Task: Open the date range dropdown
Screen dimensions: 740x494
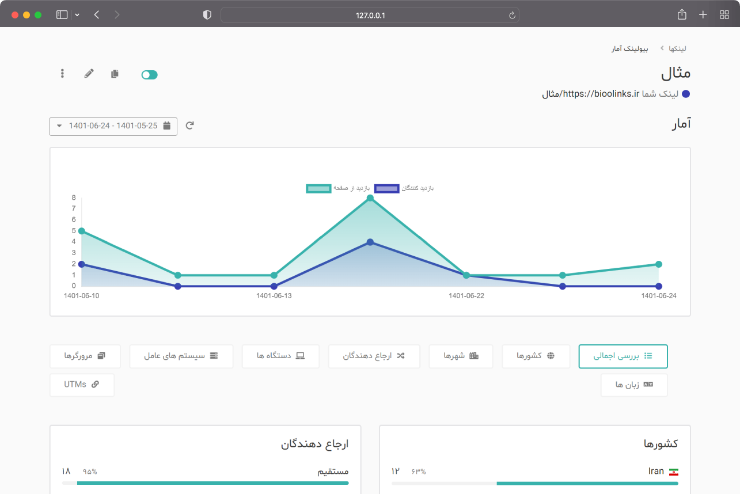Action: point(113,126)
